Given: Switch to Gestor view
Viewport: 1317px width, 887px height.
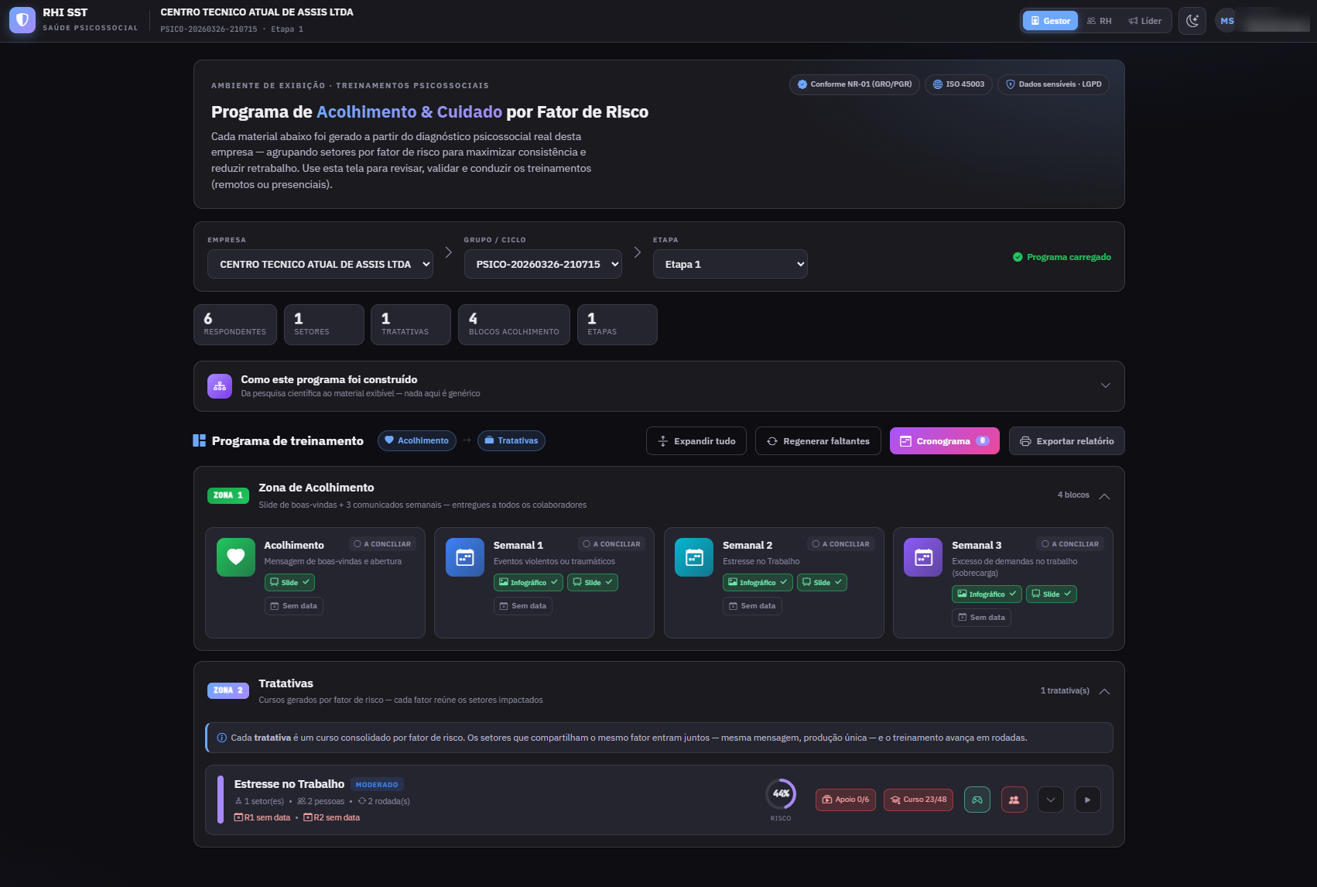Looking at the screenshot, I should click(1050, 21).
